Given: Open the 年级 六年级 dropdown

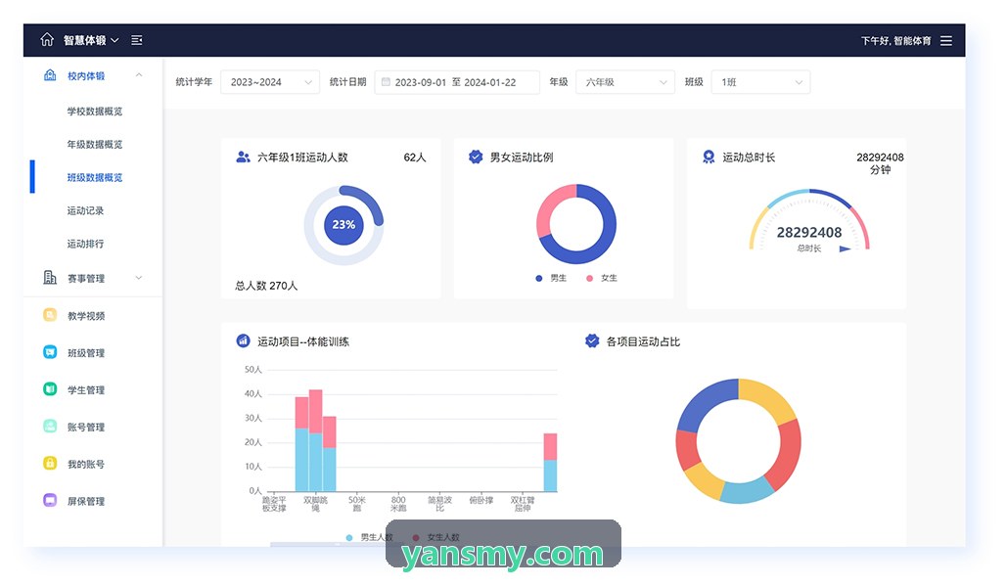Looking at the screenshot, I should tap(625, 82).
